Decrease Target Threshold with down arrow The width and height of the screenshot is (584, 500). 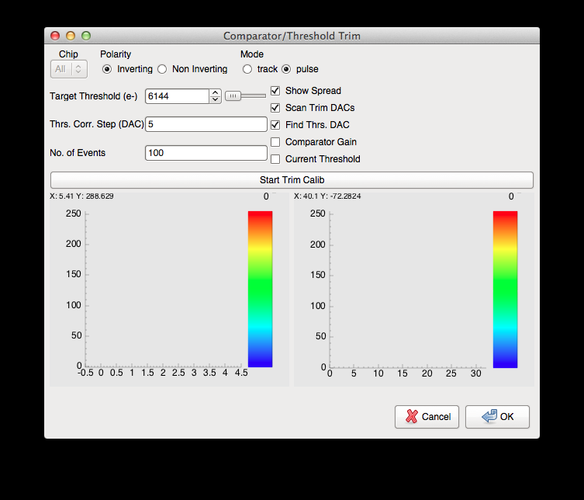215,100
